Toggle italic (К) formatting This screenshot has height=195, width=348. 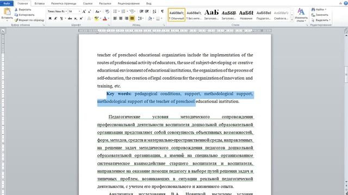pyautogui.click(x=55, y=18)
